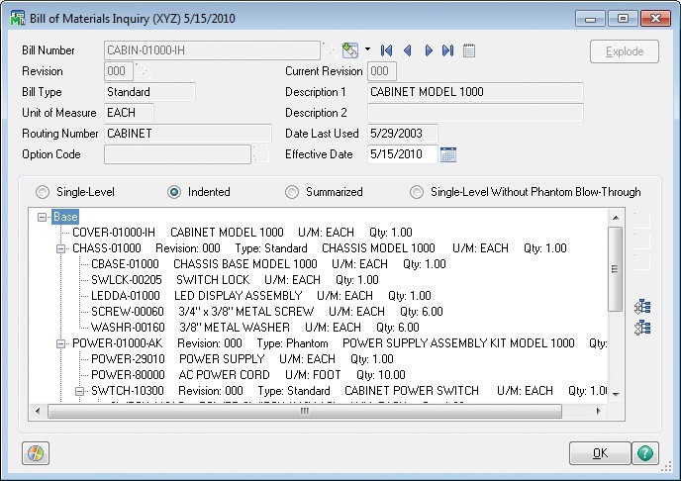Open the dropdown arrow beside the lookup icon

coord(367,49)
